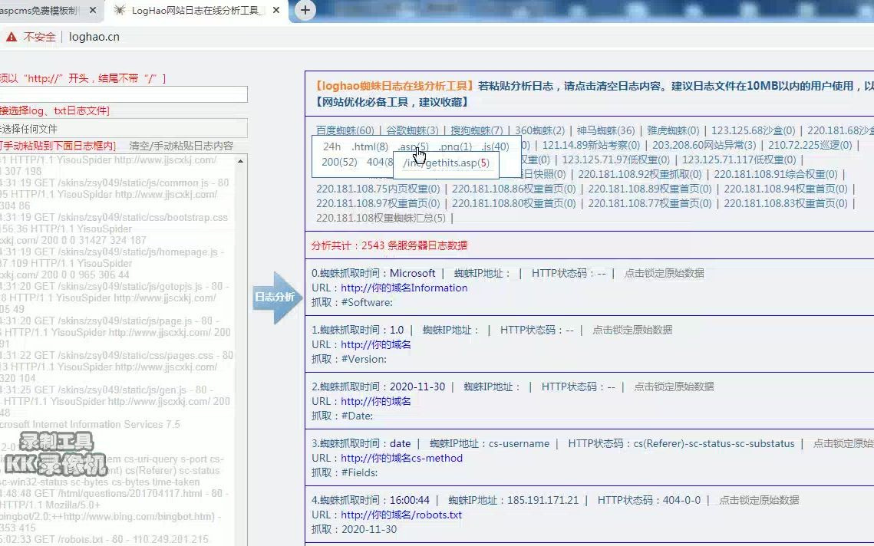Click the 404-0-0 status code text
The height and width of the screenshot is (546, 874).
coord(681,500)
